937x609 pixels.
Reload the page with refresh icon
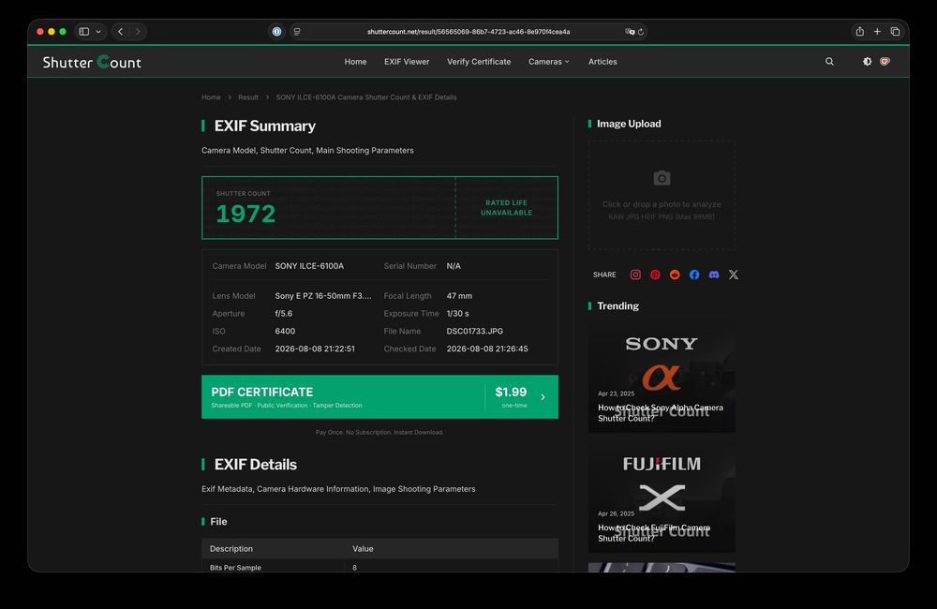coord(641,32)
